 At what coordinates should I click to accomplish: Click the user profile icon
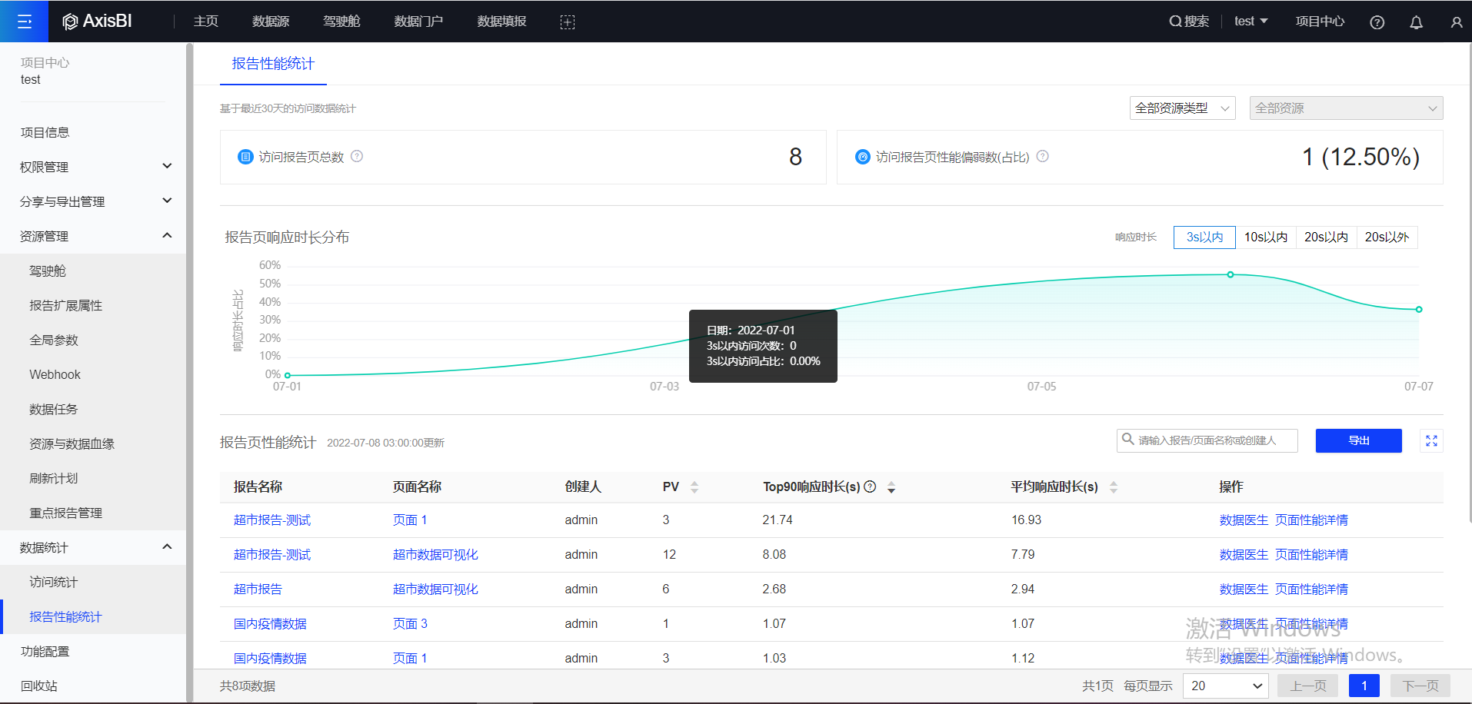[x=1456, y=22]
